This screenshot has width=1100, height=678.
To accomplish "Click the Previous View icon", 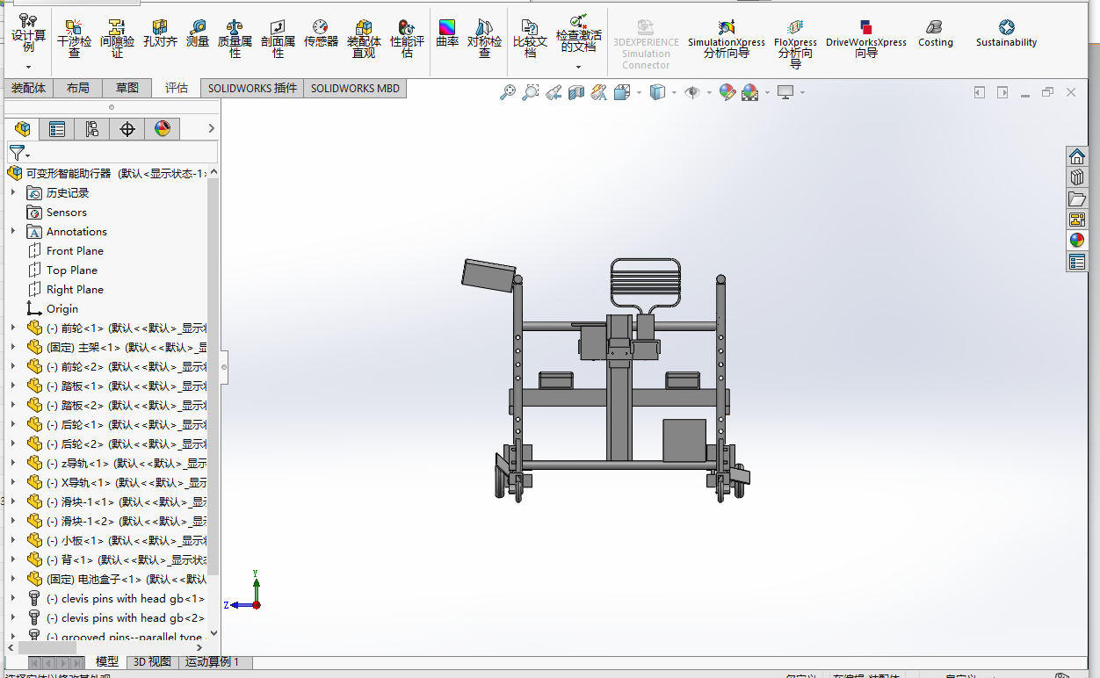I will click(554, 92).
